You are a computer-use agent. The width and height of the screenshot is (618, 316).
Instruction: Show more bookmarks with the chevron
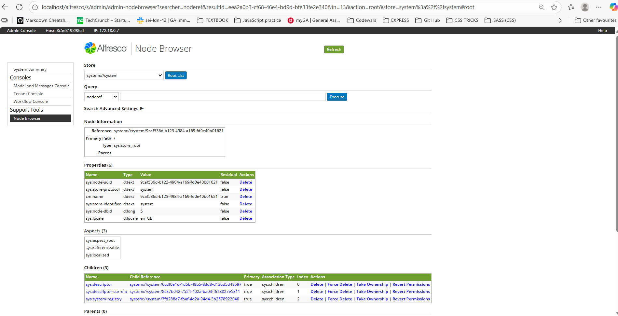pos(560,20)
